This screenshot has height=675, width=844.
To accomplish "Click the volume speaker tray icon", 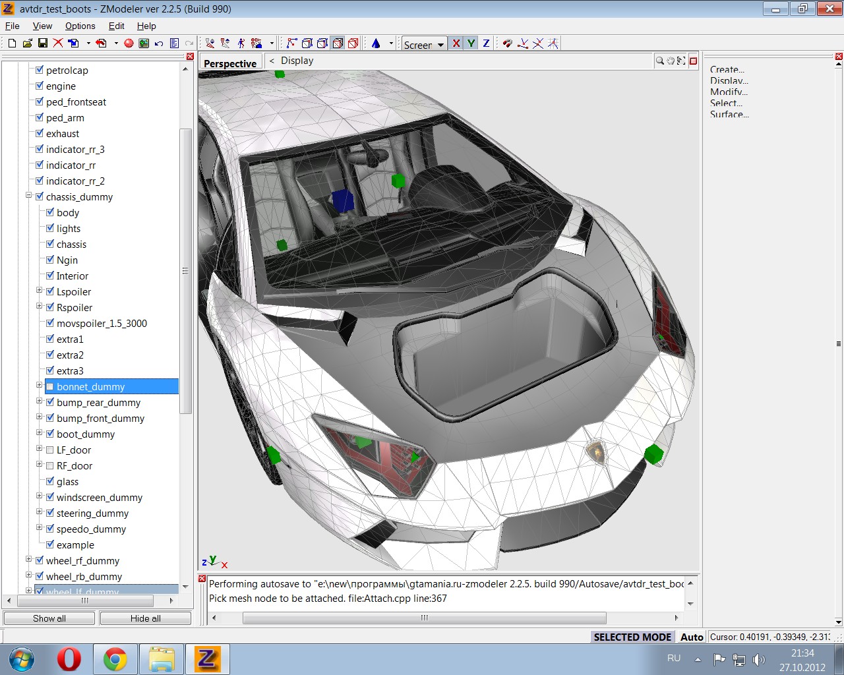I will pyautogui.click(x=759, y=659).
